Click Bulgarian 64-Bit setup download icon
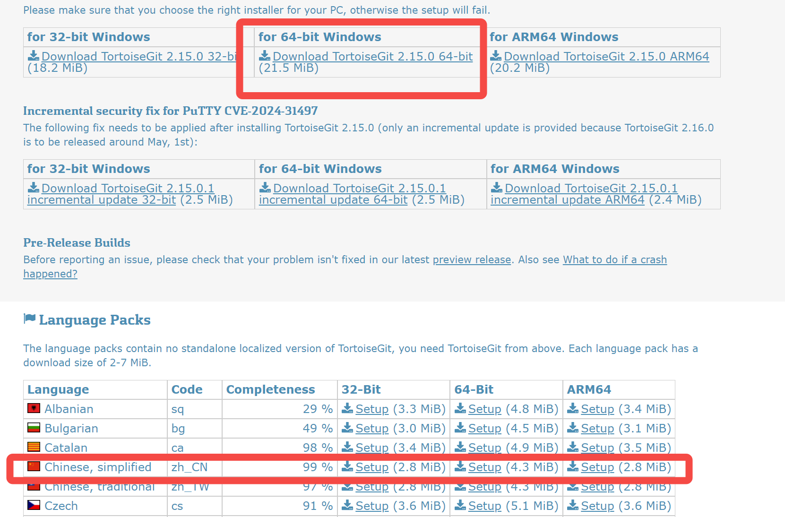The height and width of the screenshot is (517, 785). [x=460, y=428]
